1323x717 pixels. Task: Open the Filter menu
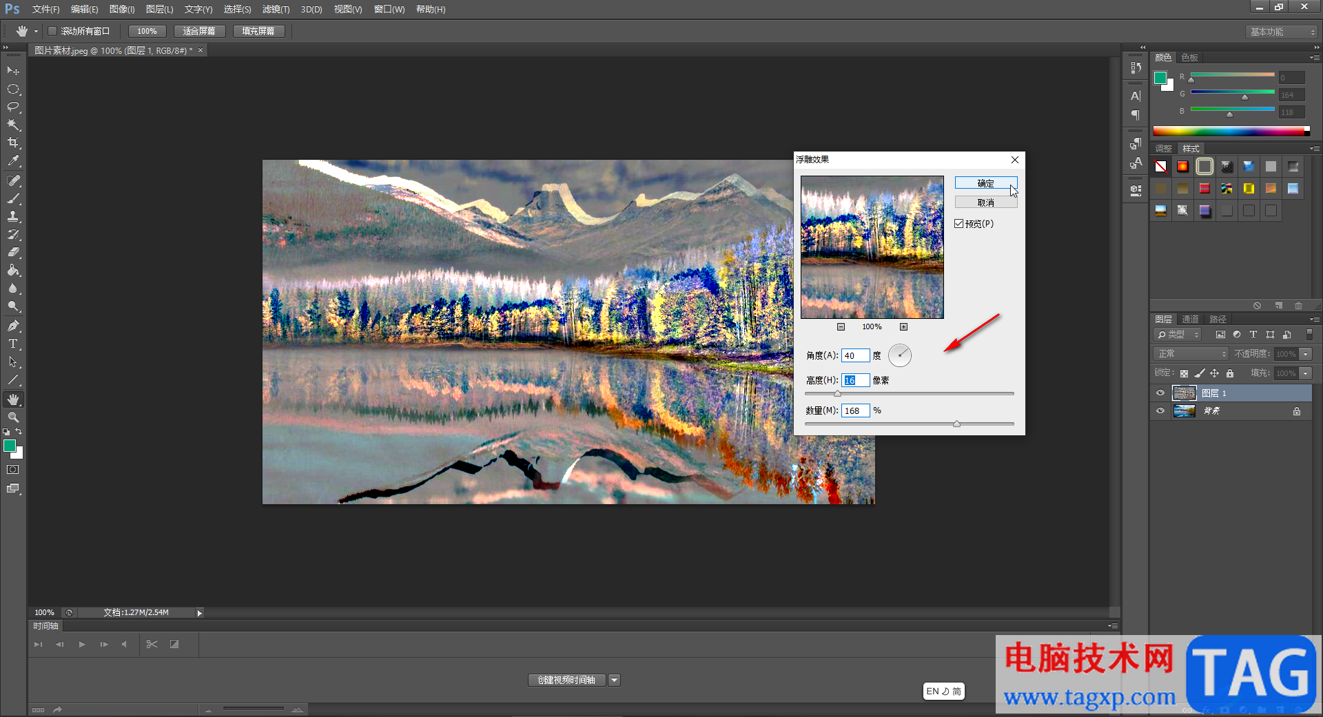276,10
